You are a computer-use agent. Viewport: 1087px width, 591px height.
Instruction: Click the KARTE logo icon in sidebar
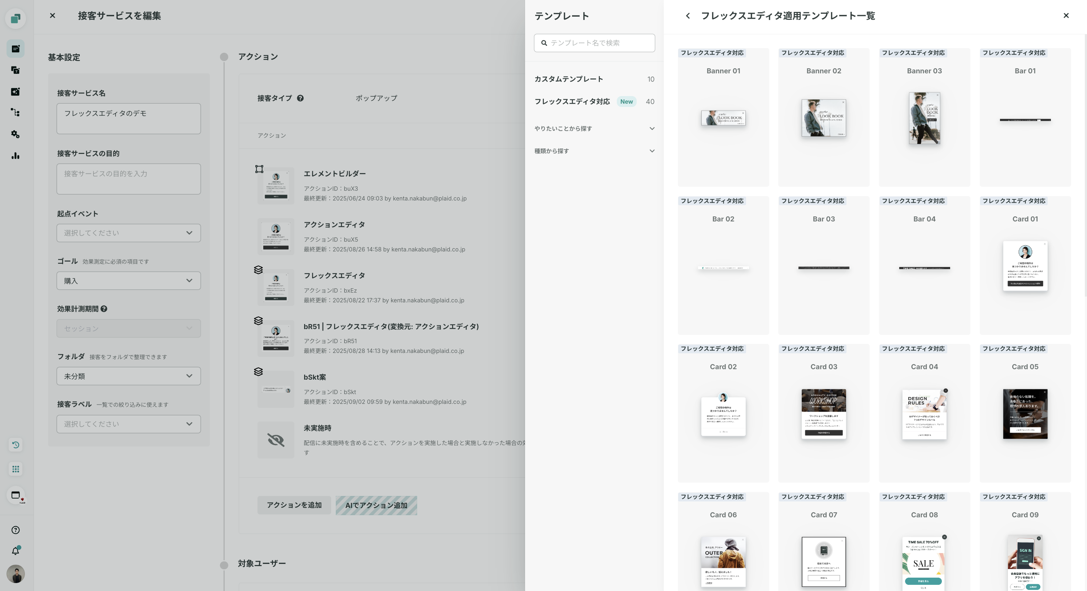tap(16, 18)
